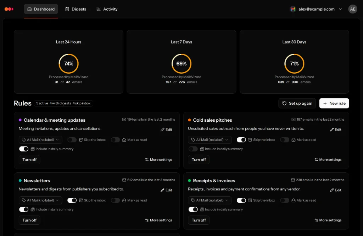Viewport: 363px width, 236px height.
Task: Click the teal dot beside Newsletters
Action: tap(20, 180)
